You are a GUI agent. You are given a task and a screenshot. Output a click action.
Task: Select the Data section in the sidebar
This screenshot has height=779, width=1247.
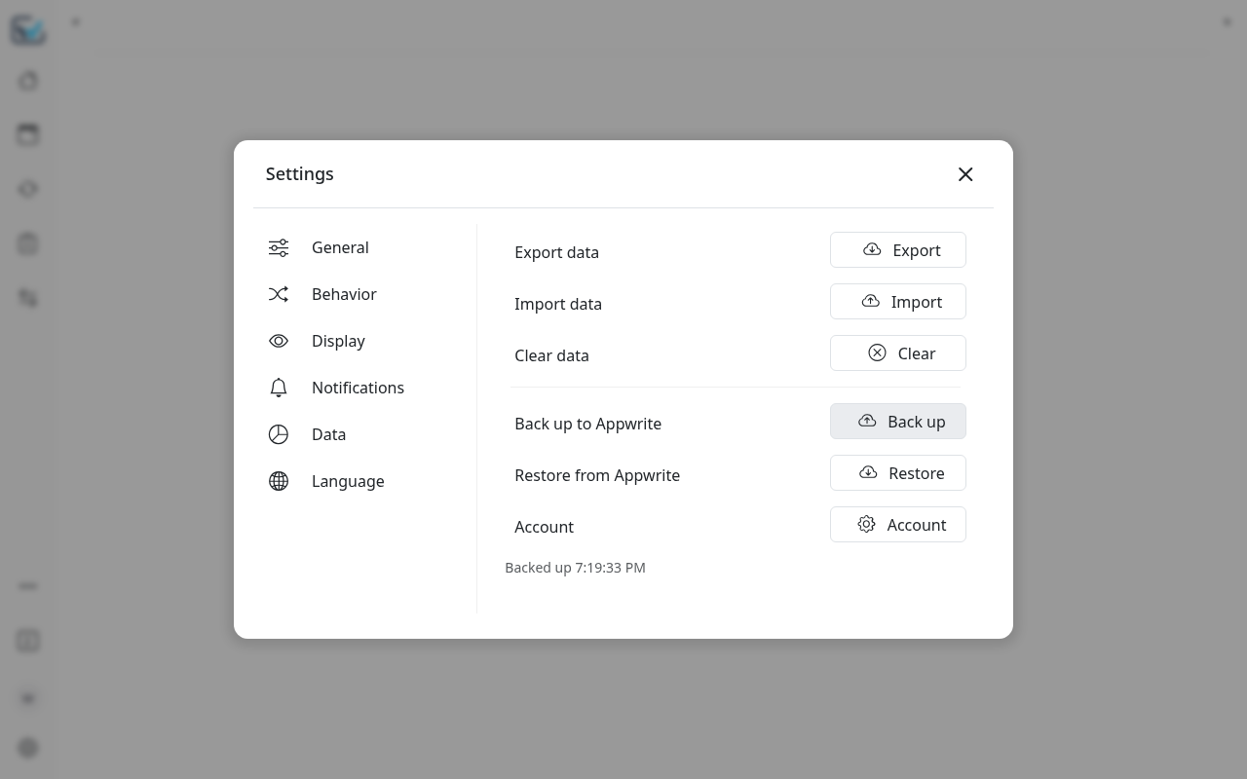pyautogui.click(x=357, y=434)
